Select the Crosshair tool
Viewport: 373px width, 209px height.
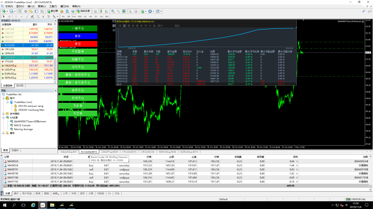[9, 17]
